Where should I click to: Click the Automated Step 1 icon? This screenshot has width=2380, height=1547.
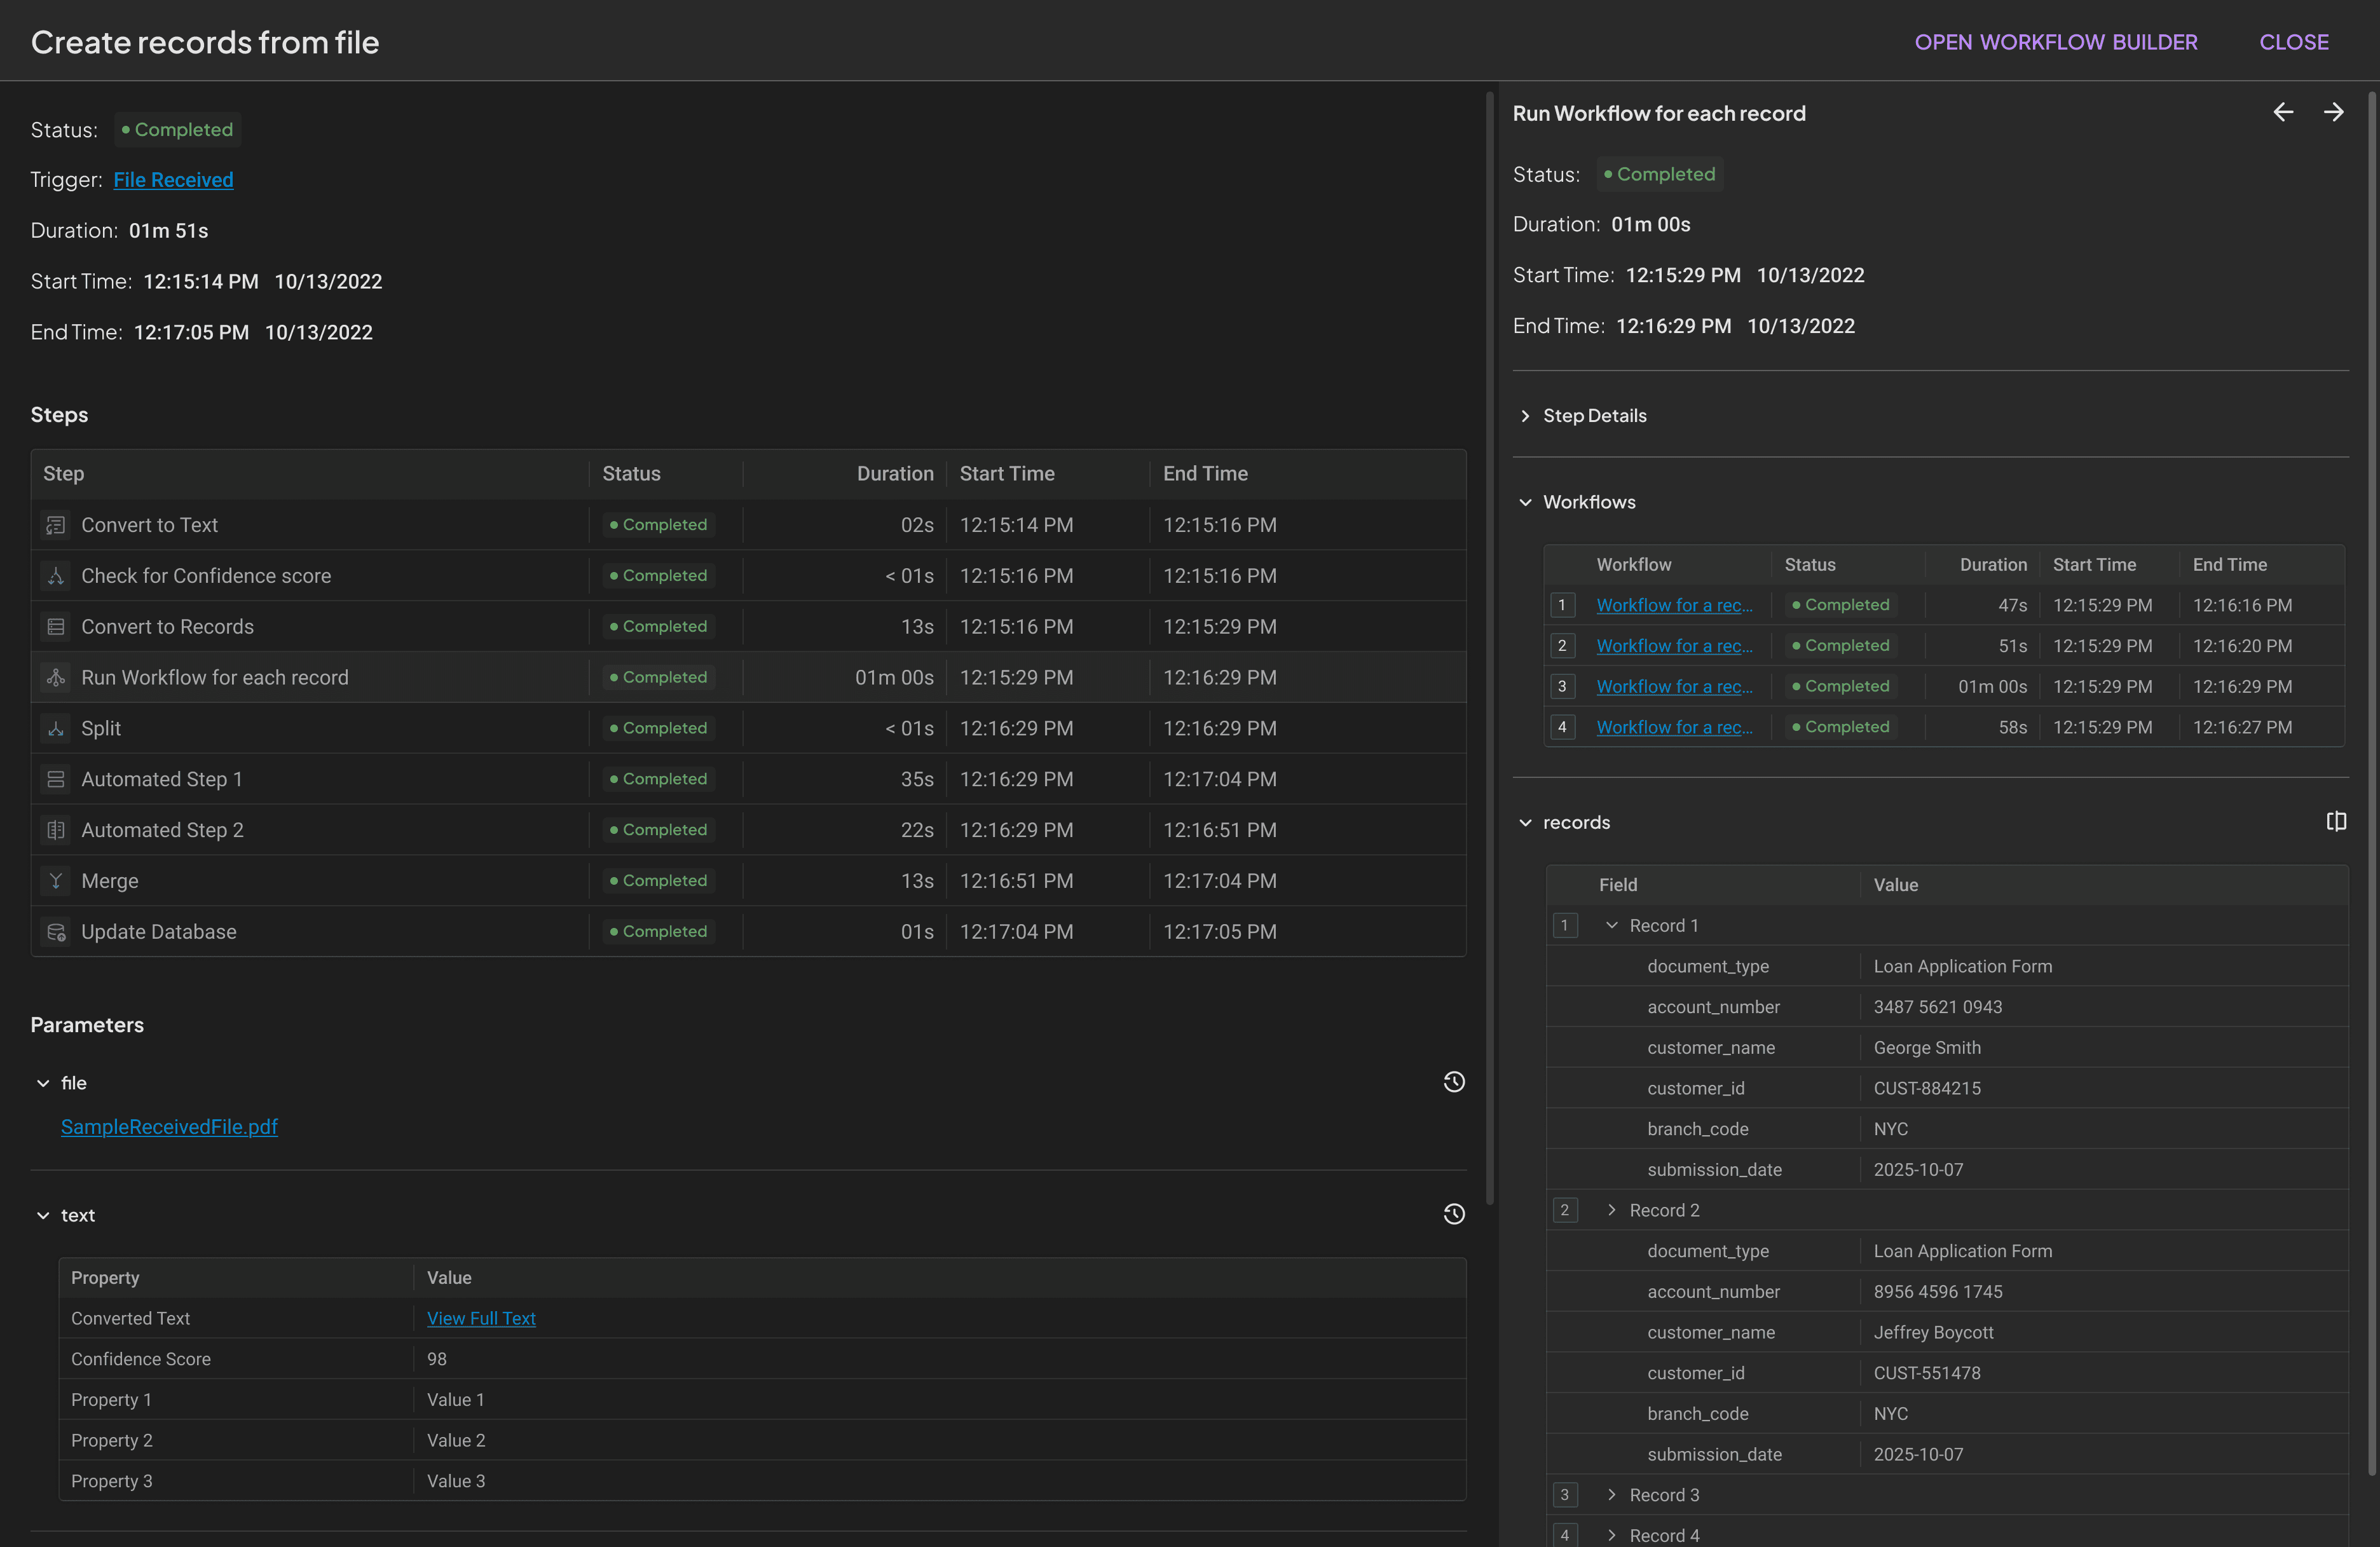[56, 779]
